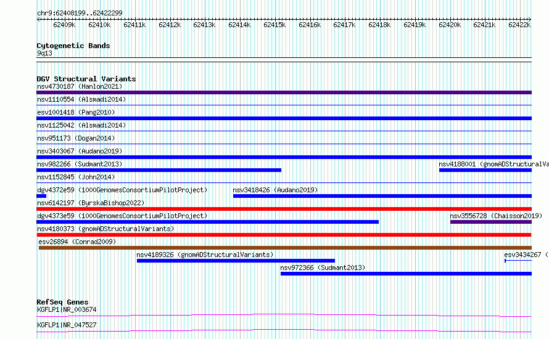Click the RefSeq Genes track title
The width and height of the screenshot is (549, 339).
62,302
